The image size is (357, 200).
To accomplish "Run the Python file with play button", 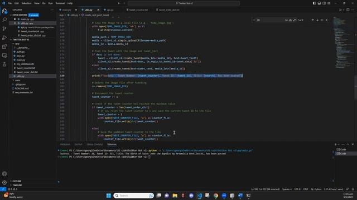I will pos(340,10).
